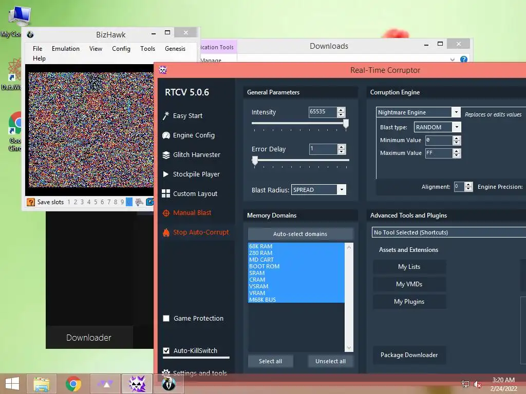Click the Stockpile Player play icon
The height and width of the screenshot is (394, 526).
tap(166, 174)
